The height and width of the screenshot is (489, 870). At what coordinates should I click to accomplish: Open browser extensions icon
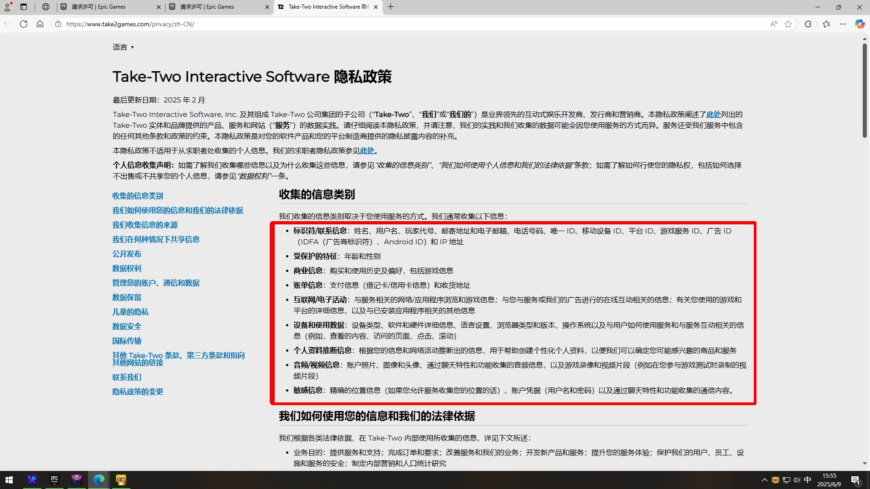(808, 24)
